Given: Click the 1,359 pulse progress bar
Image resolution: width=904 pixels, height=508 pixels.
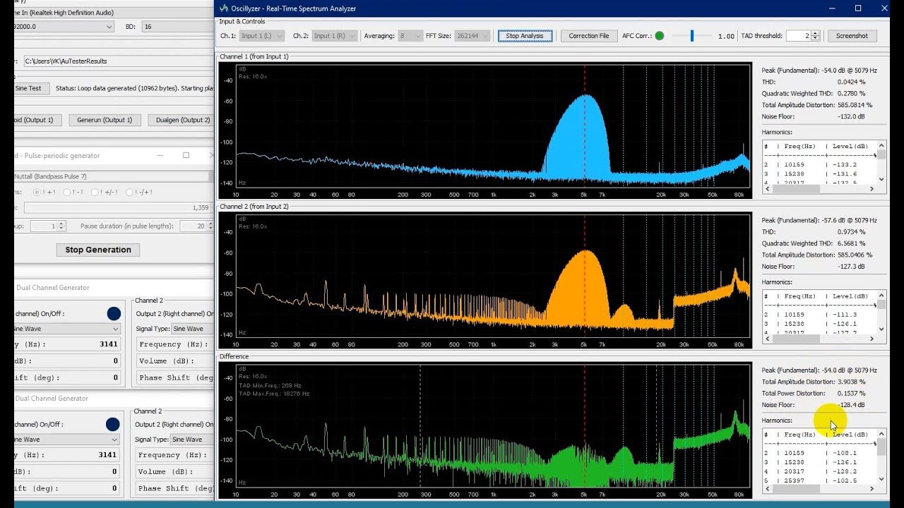Looking at the screenshot, I should (119, 208).
